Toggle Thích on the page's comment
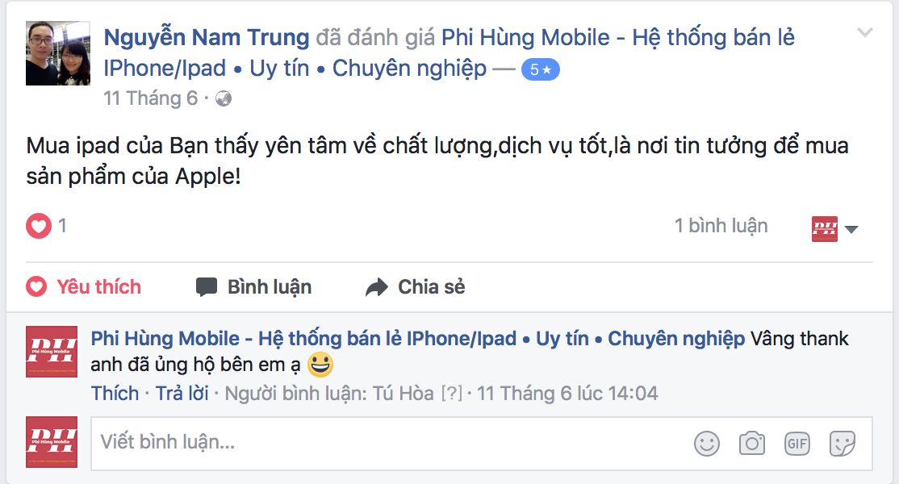The height and width of the screenshot is (484, 899). [x=115, y=394]
